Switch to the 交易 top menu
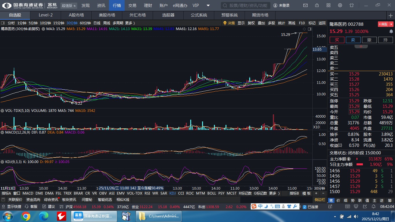The height and width of the screenshot is (222, 395). coord(132,5)
